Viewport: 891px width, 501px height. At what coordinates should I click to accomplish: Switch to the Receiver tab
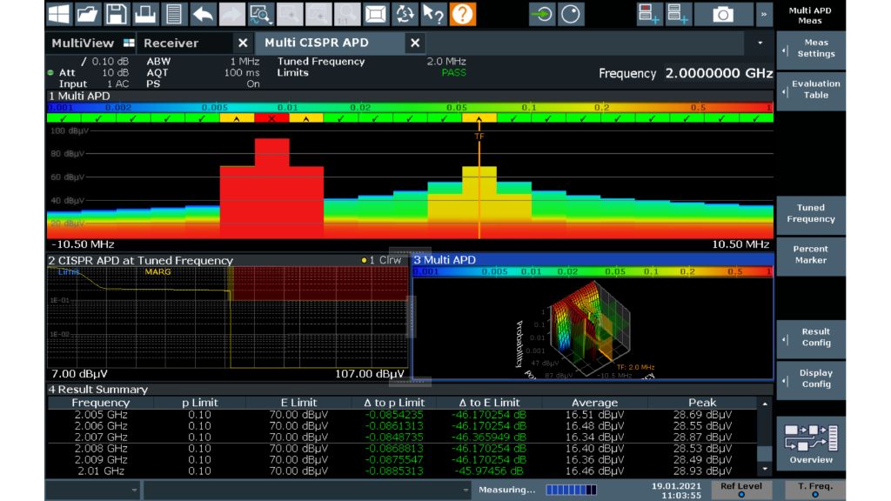tap(186, 43)
